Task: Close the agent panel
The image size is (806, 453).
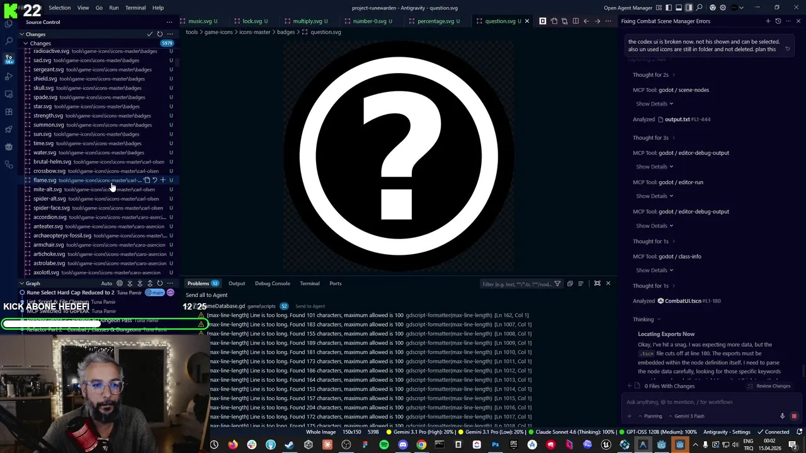Action: [798, 21]
